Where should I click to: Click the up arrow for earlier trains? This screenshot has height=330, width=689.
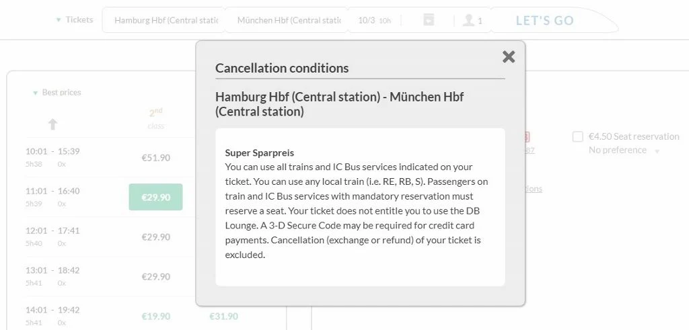(52, 124)
